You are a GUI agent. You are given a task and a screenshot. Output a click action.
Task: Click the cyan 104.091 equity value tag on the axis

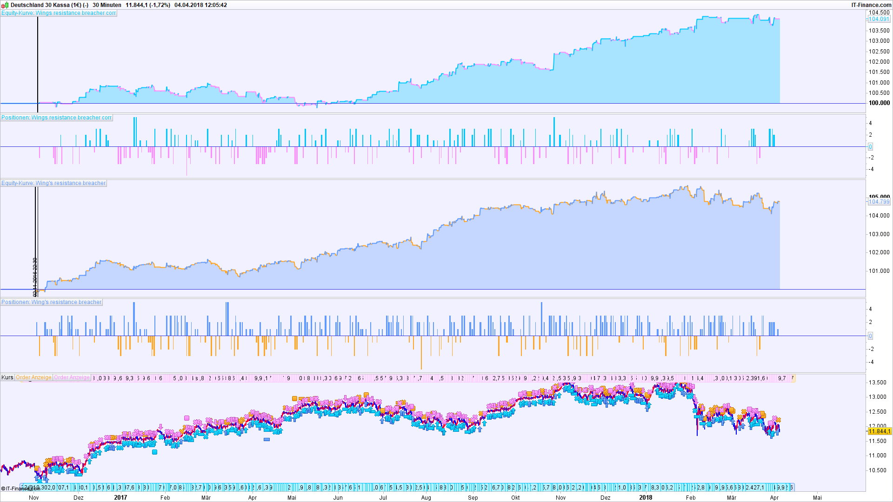[879, 19]
